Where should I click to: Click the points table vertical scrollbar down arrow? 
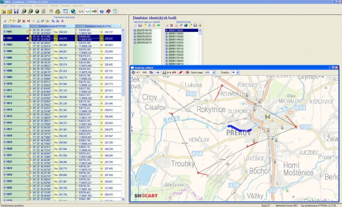123,199
